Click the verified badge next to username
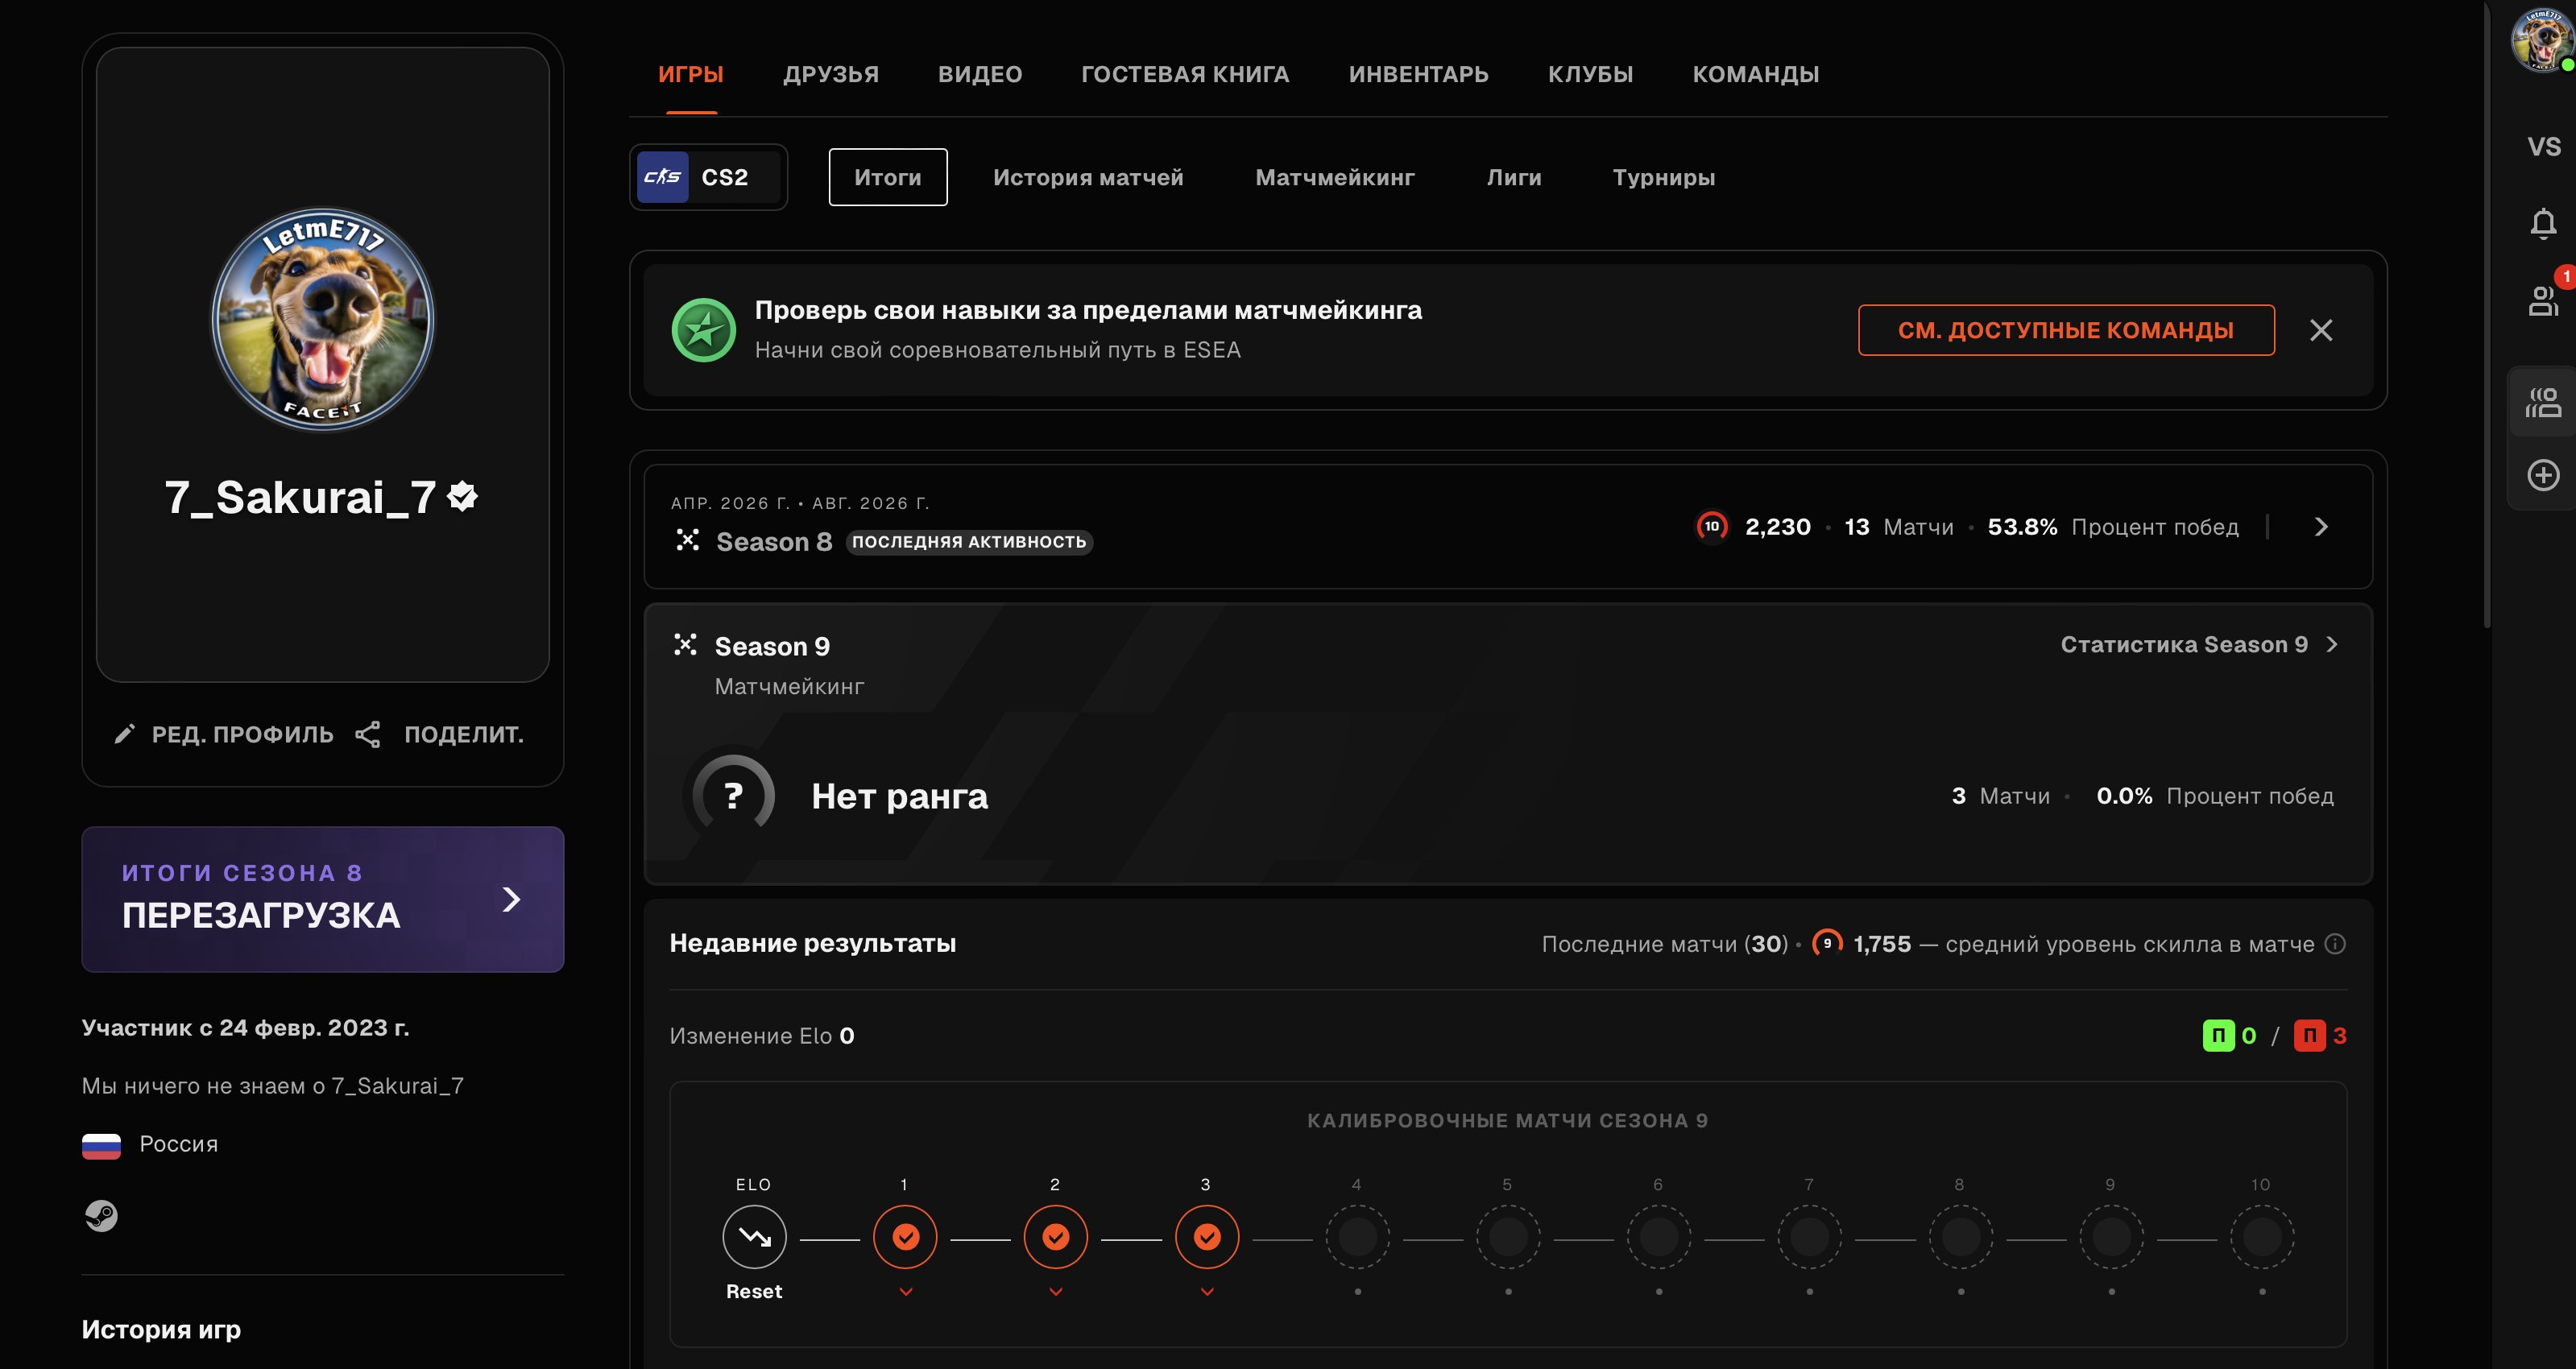This screenshot has height=1369, width=2576. pyautogui.click(x=463, y=496)
